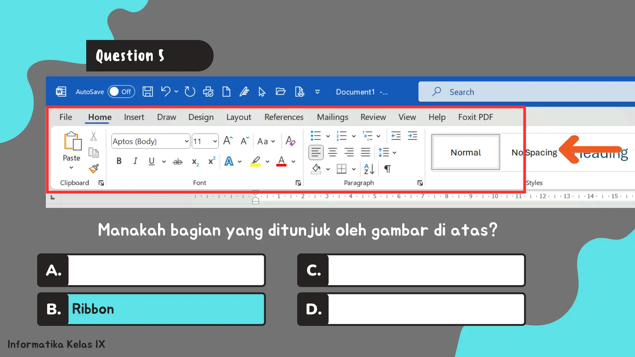The image size is (635, 357).
Task: Click the Format Painter brush icon
Action: [x=94, y=169]
